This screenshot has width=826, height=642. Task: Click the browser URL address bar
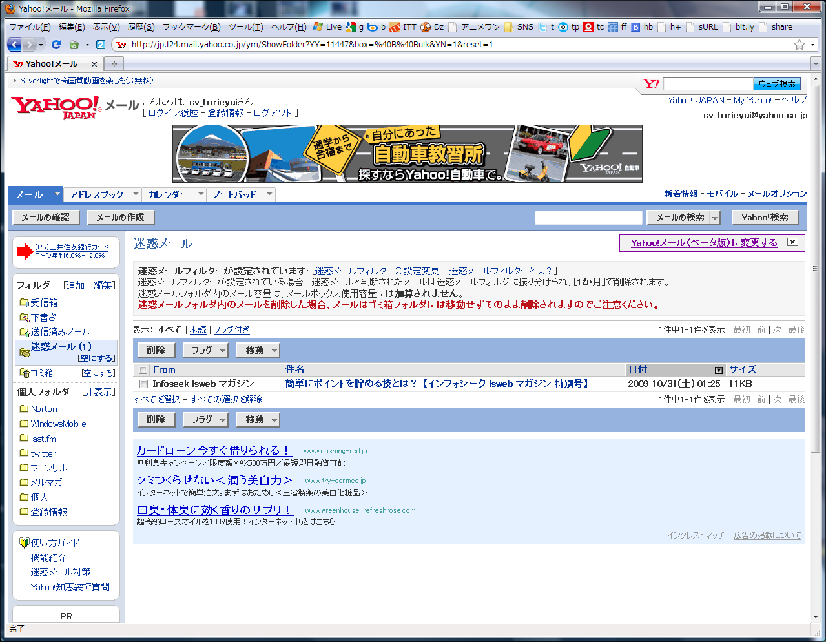pyautogui.click(x=459, y=45)
